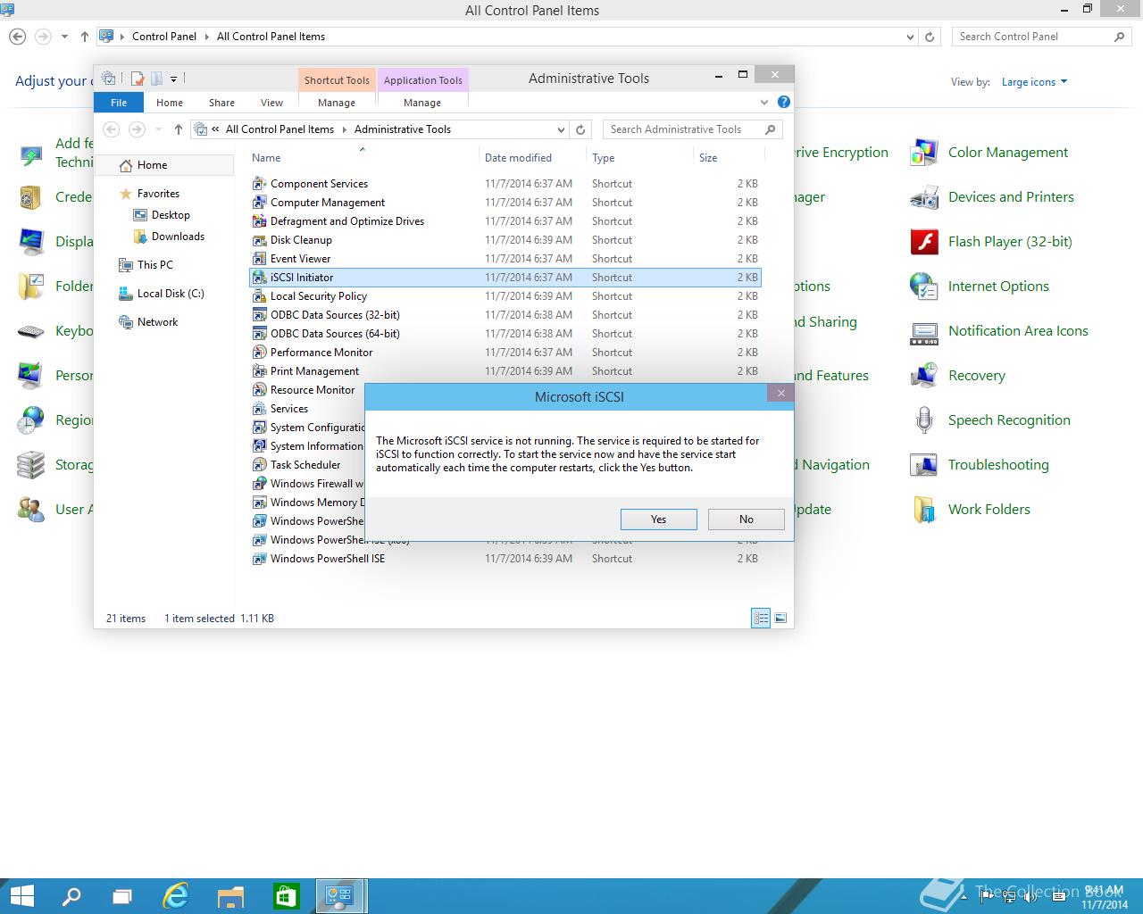Expand the Administrative Tools address bar dropdown
Image resolution: width=1143 pixels, height=914 pixels.
point(561,129)
